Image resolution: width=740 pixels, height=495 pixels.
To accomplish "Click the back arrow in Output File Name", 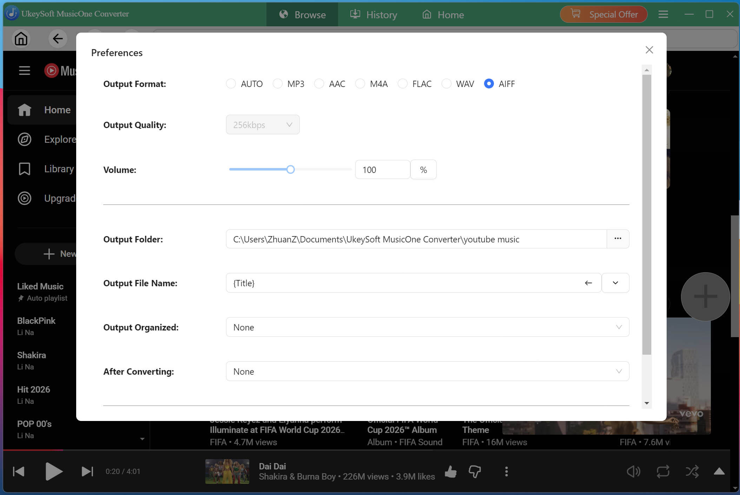I will click(x=588, y=283).
